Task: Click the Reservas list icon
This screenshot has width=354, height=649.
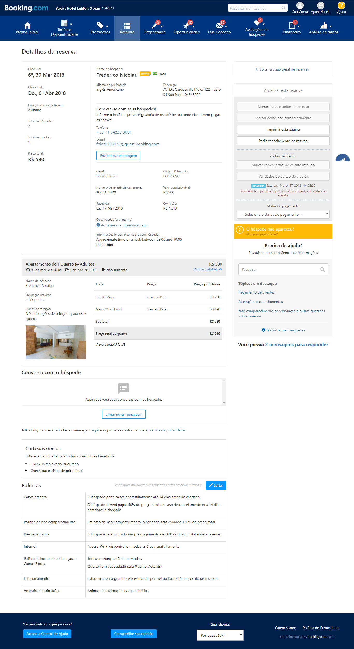Action: (x=127, y=25)
